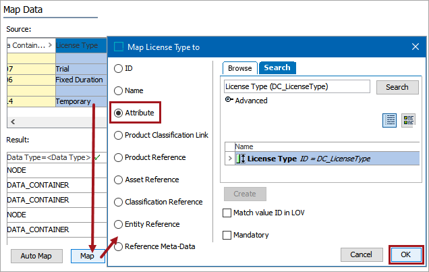This screenshot has width=429, height=272.
Task: Click the Name column header in results
Action: pyautogui.click(x=327, y=146)
